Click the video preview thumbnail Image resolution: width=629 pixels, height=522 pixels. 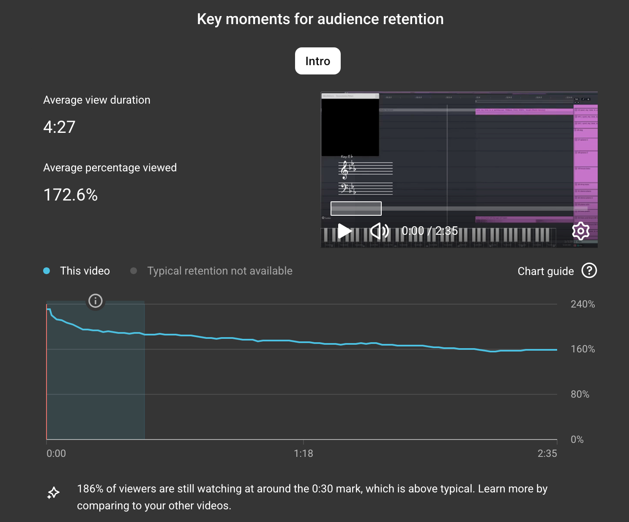(459, 161)
